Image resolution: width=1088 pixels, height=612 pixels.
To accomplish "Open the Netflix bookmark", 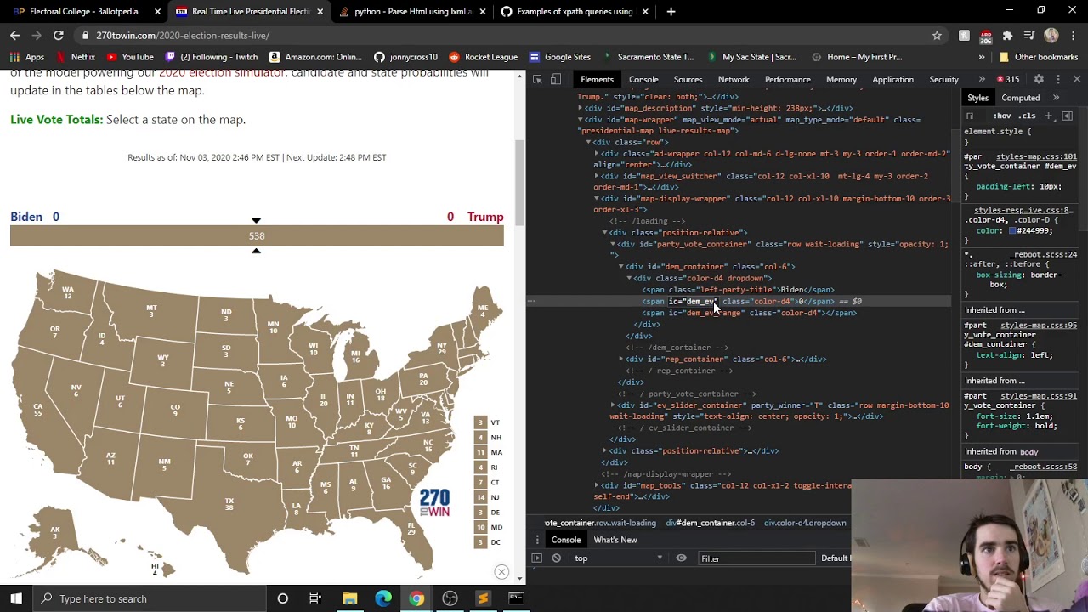I will click(x=76, y=57).
